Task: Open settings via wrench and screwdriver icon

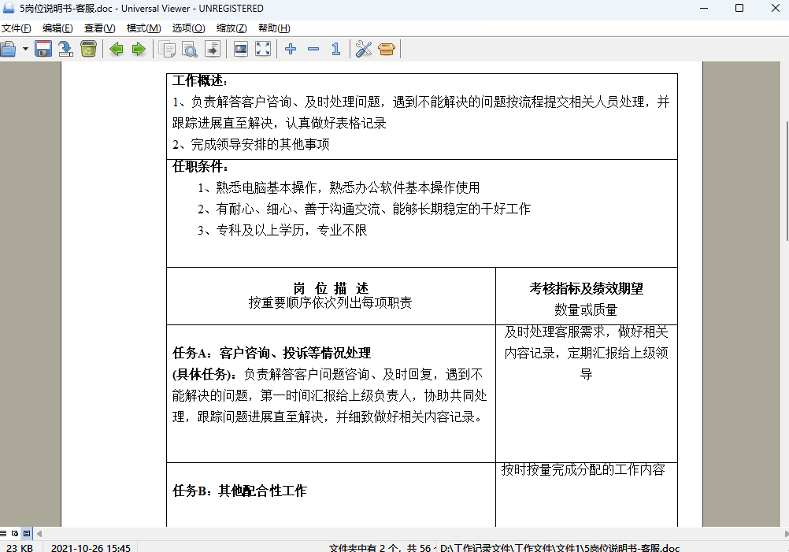Action: (363, 49)
